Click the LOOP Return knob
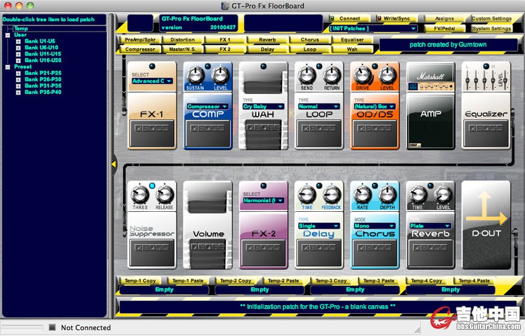 332,75
